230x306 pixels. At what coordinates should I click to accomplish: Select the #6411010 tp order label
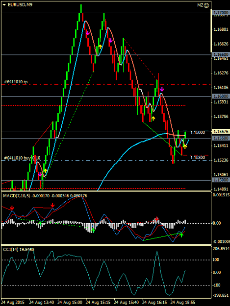[x=16, y=82]
